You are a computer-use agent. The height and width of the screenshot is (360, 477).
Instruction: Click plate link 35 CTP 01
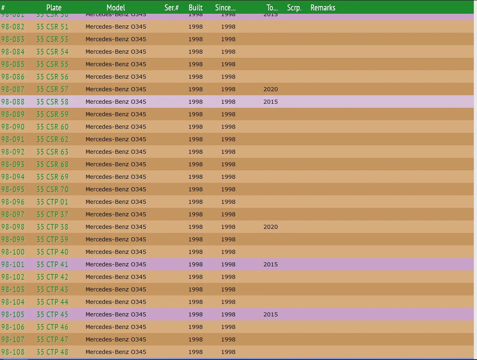[x=53, y=202]
